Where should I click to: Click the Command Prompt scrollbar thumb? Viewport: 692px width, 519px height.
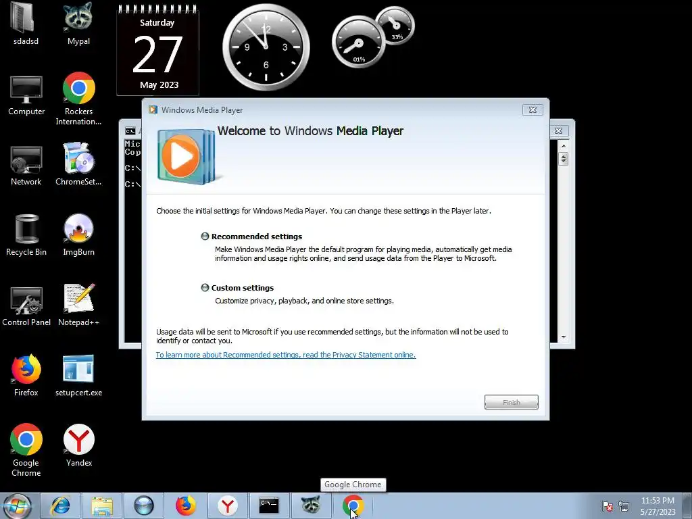click(x=563, y=158)
